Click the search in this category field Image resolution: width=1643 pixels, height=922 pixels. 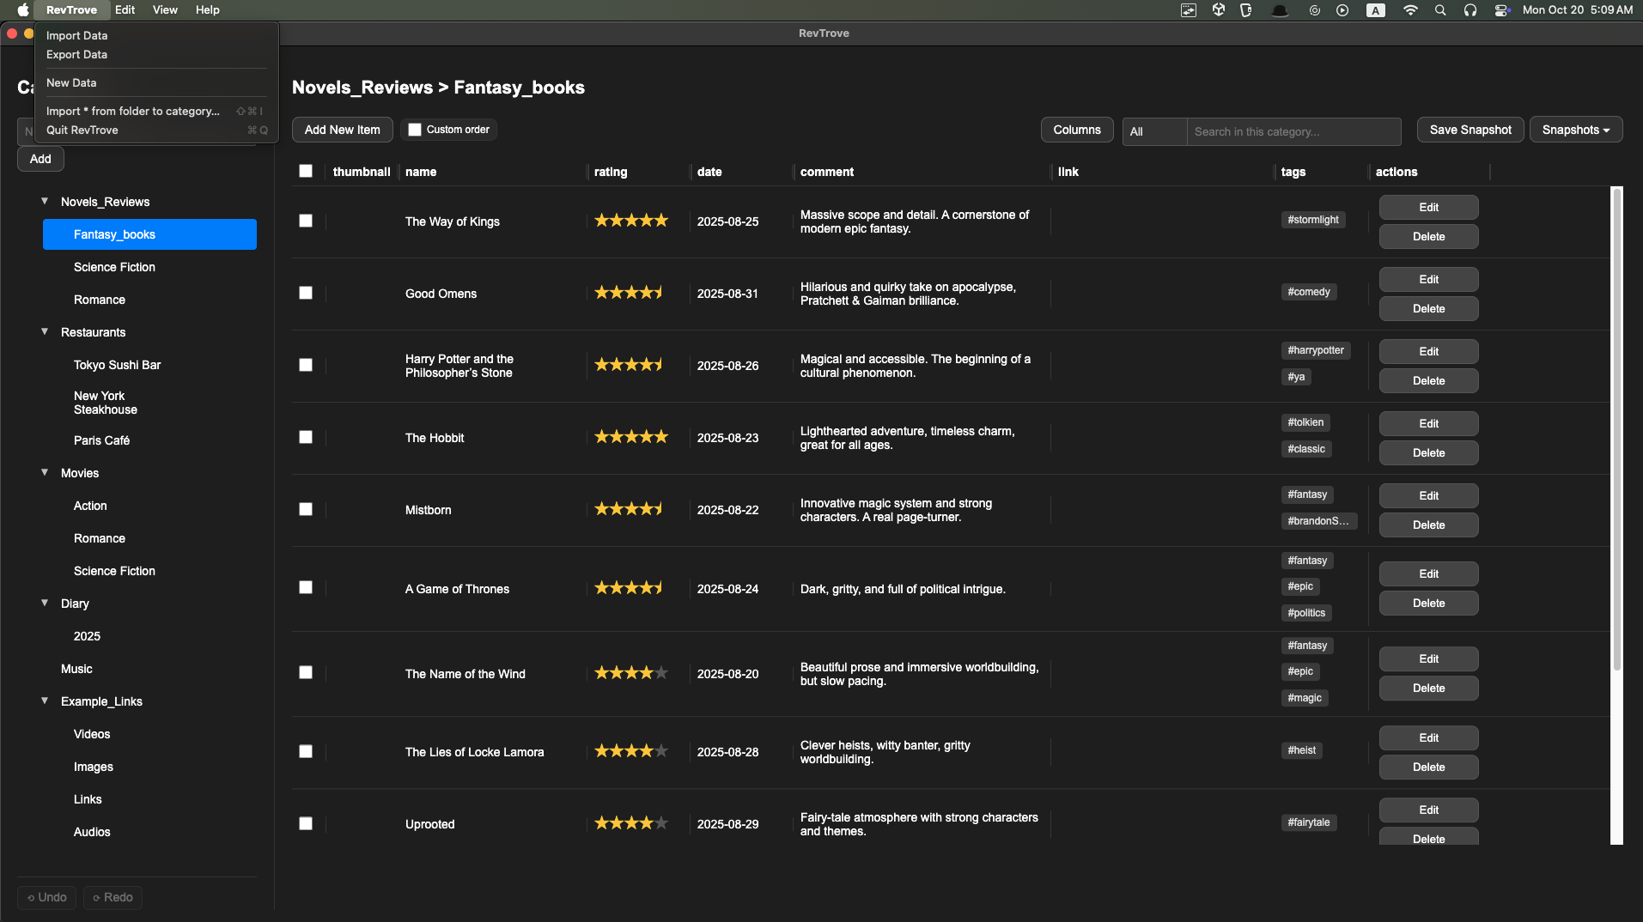click(1293, 131)
